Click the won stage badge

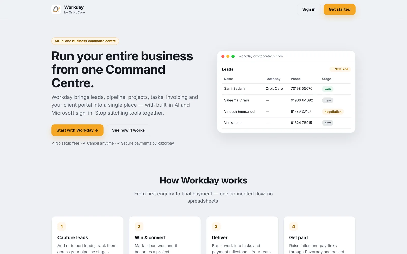tap(328, 89)
